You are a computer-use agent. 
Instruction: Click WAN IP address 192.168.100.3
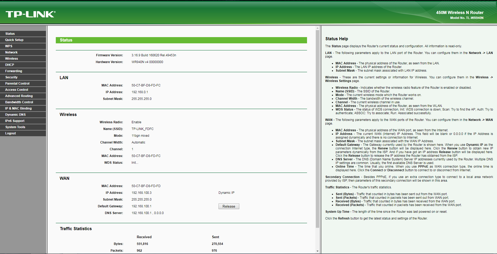click(141, 193)
